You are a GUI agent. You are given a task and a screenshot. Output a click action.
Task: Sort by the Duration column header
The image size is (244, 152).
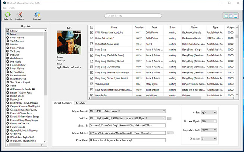[139, 27]
